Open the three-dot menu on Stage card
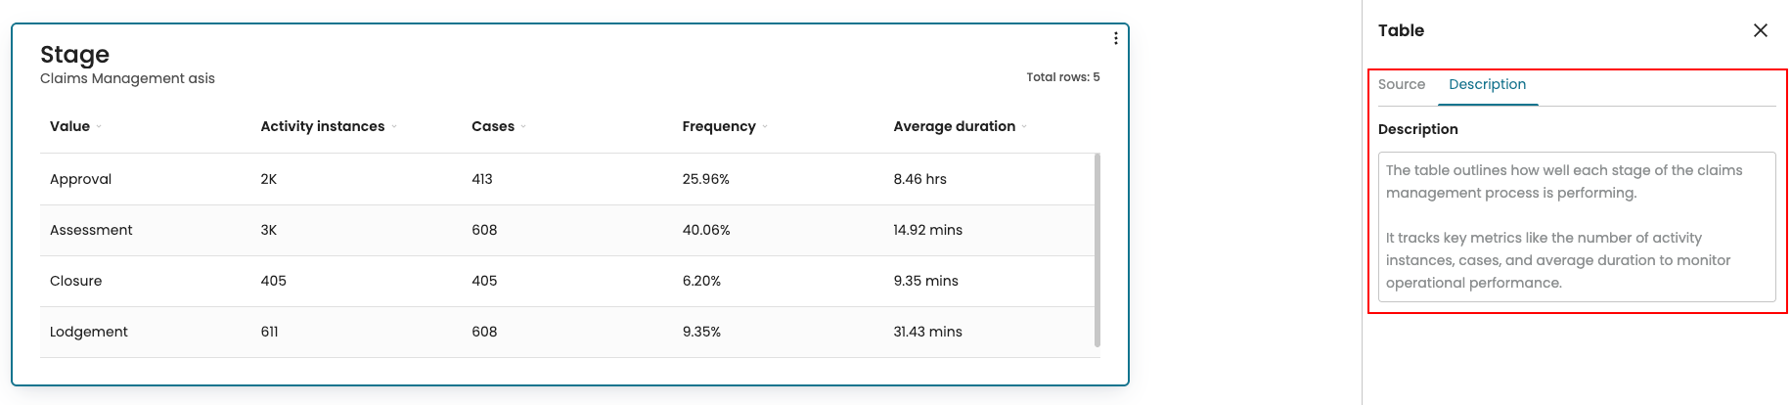The width and height of the screenshot is (1791, 405). [1115, 38]
